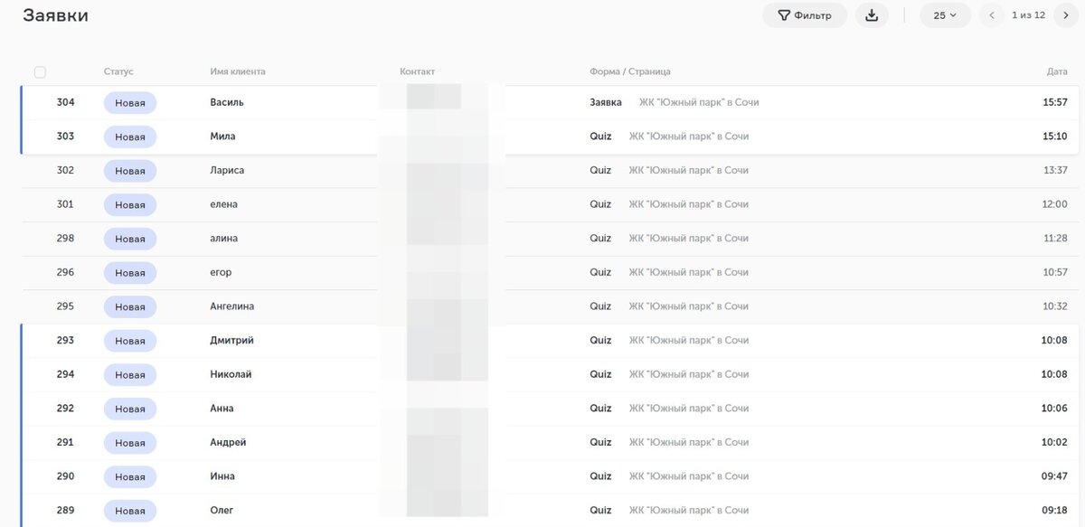Image resolution: width=1085 pixels, height=527 pixels.
Task: Click Новая status badge for Мила
Action: coord(130,136)
